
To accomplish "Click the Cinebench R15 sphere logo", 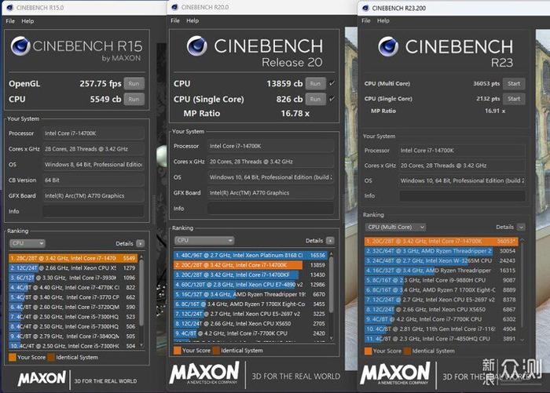I will pos(20,45).
